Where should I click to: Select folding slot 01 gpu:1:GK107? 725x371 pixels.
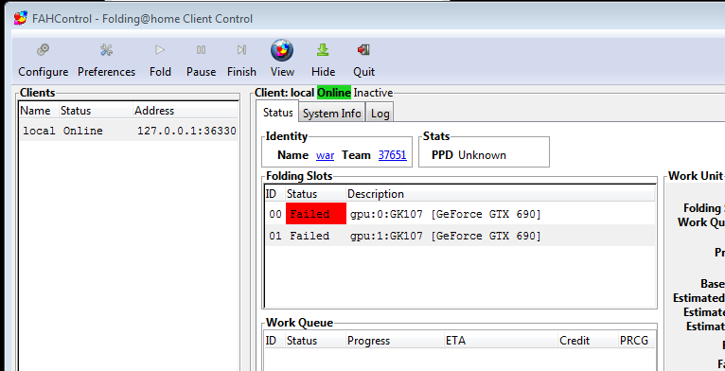pyautogui.click(x=460, y=236)
